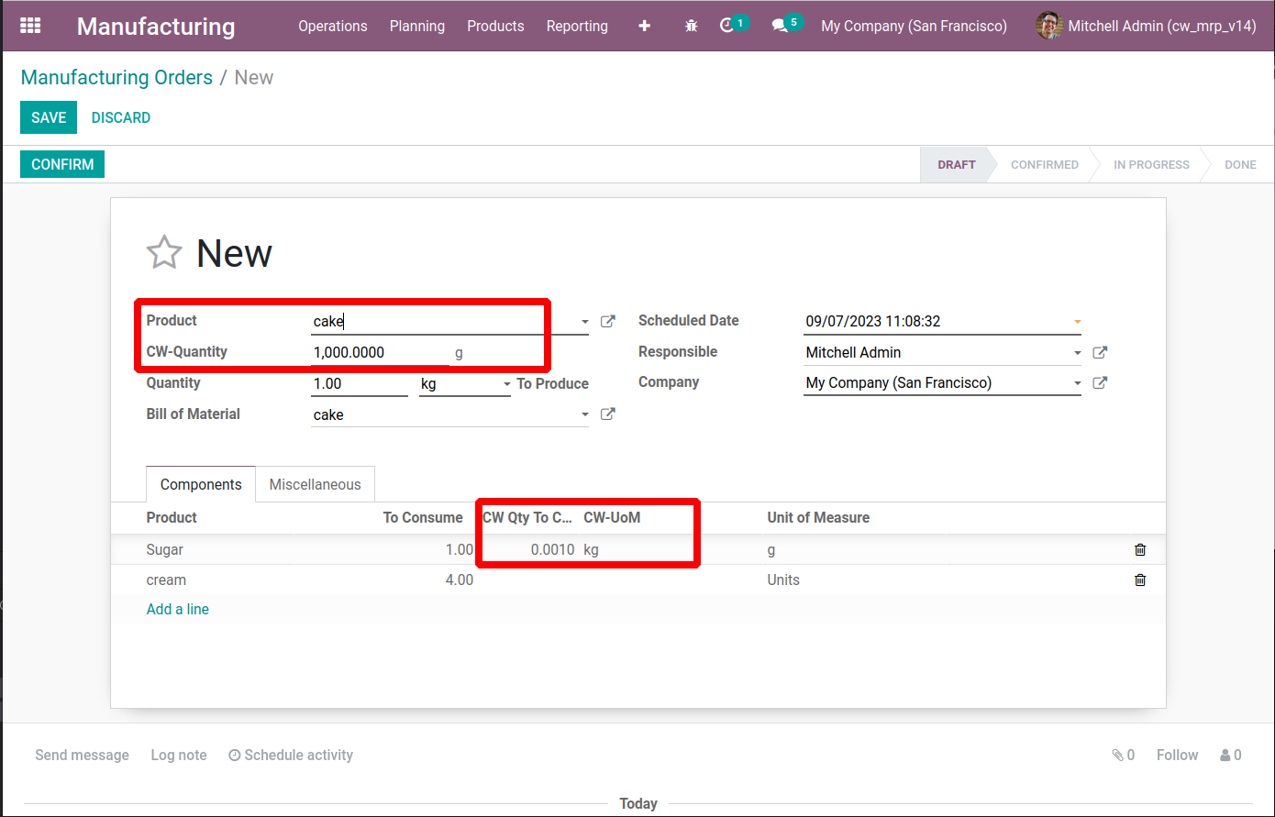This screenshot has width=1275, height=817.
Task: Open external link for Product cake
Action: tap(607, 322)
